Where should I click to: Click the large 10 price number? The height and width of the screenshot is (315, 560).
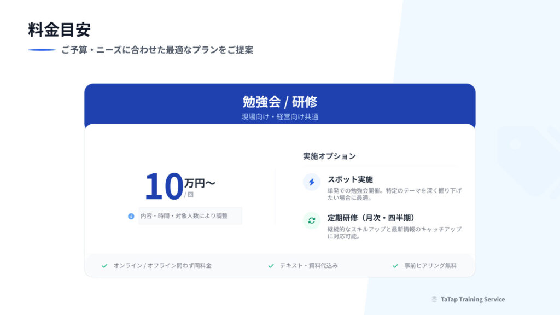coord(164,186)
